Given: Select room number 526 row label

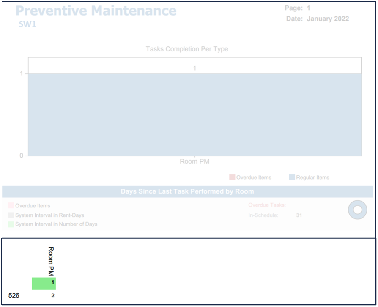Looking at the screenshot, I should tap(14, 296).
